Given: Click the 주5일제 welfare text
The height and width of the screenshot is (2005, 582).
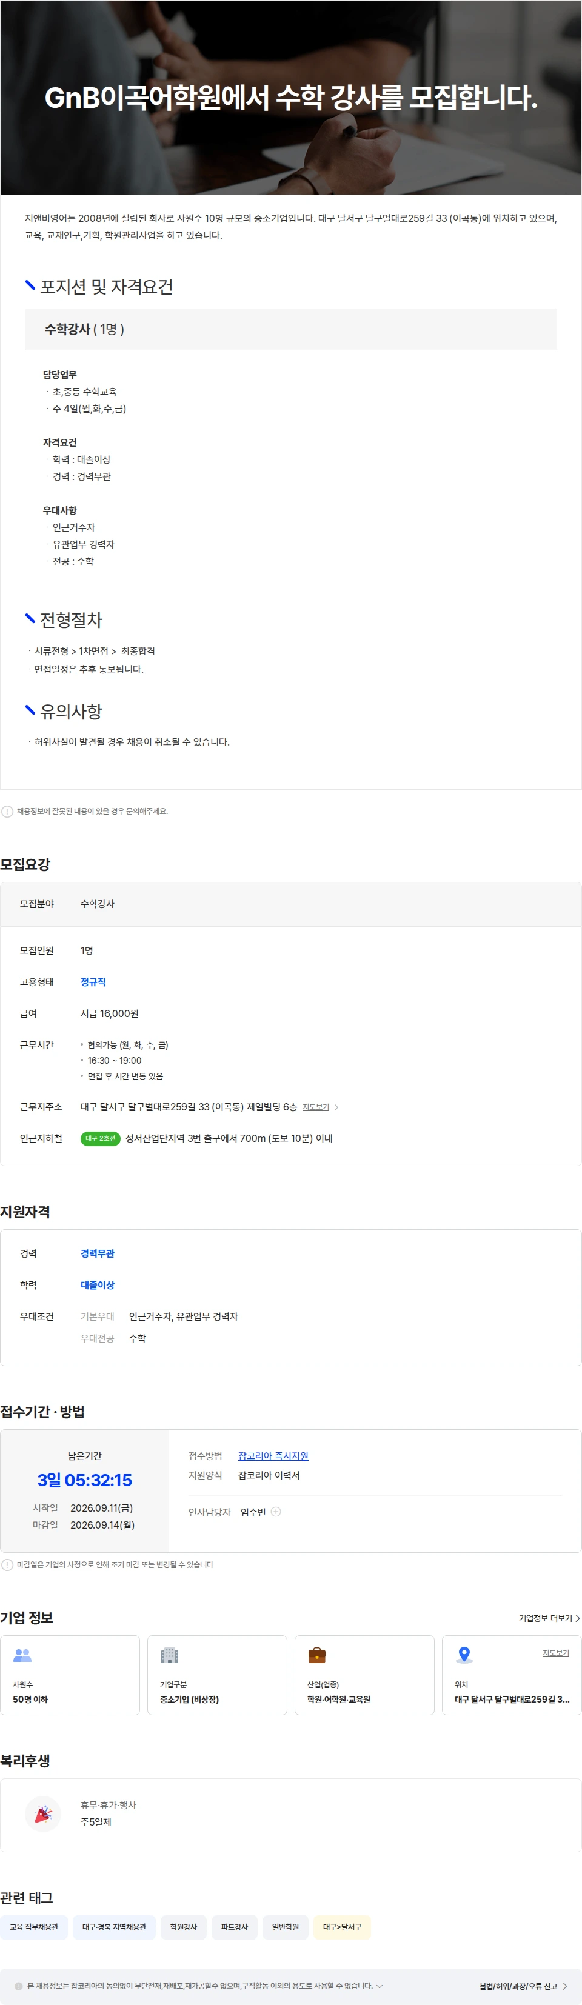Looking at the screenshot, I should coord(96,1822).
